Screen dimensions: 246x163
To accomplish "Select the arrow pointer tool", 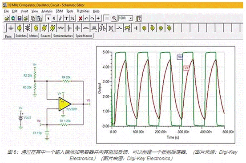I will 48,19.
